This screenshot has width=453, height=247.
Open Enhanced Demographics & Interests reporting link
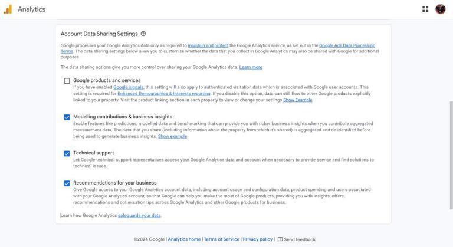coord(164,94)
